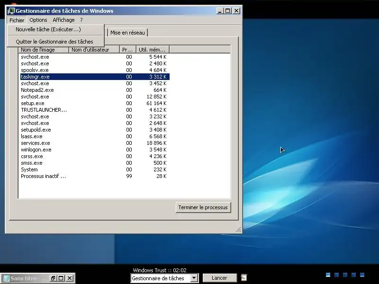
Task: Sort by Pr... processor column
Action: click(128, 50)
